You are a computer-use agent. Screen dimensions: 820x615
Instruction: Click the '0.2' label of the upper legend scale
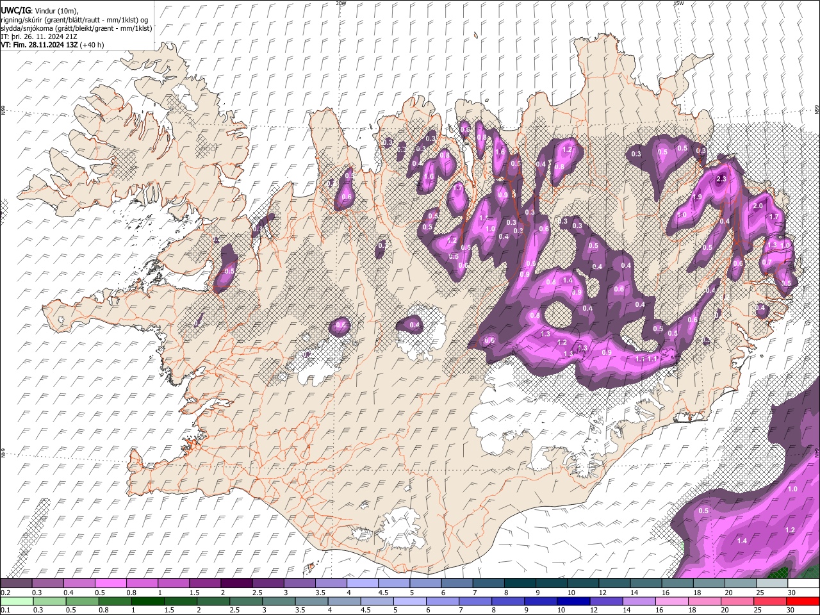coord(6,593)
